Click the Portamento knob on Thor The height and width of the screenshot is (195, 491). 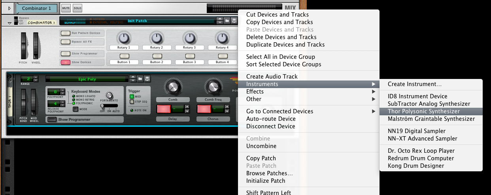point(109,96)
